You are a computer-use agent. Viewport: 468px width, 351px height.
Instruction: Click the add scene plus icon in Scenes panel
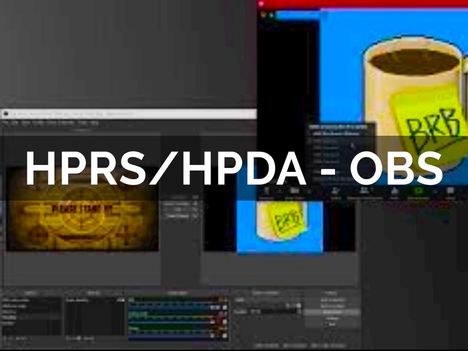5,338
